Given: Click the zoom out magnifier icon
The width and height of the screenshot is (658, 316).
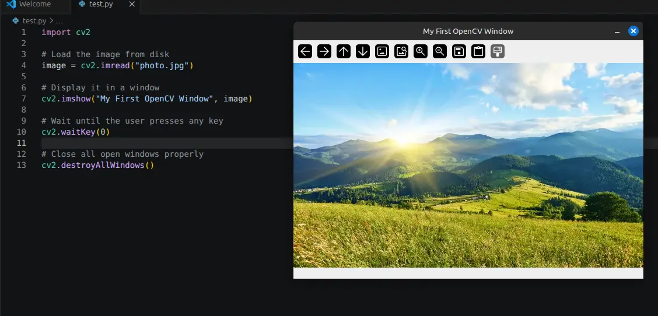Looking at the screenshot, I should tap(440, 51).
